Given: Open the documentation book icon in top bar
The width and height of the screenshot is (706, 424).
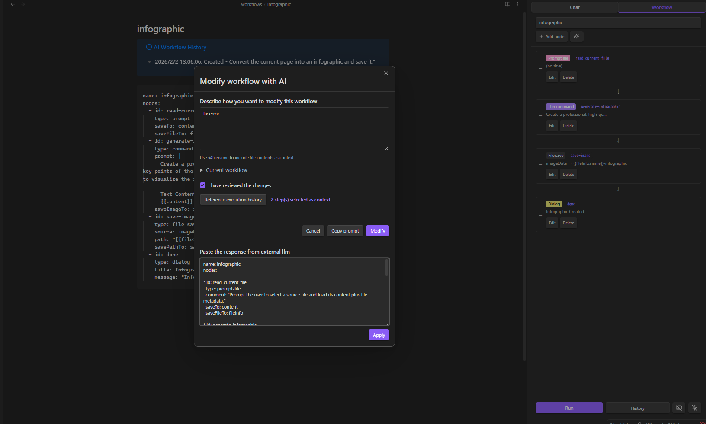Looking at the screenshot, I should (507, 4).
